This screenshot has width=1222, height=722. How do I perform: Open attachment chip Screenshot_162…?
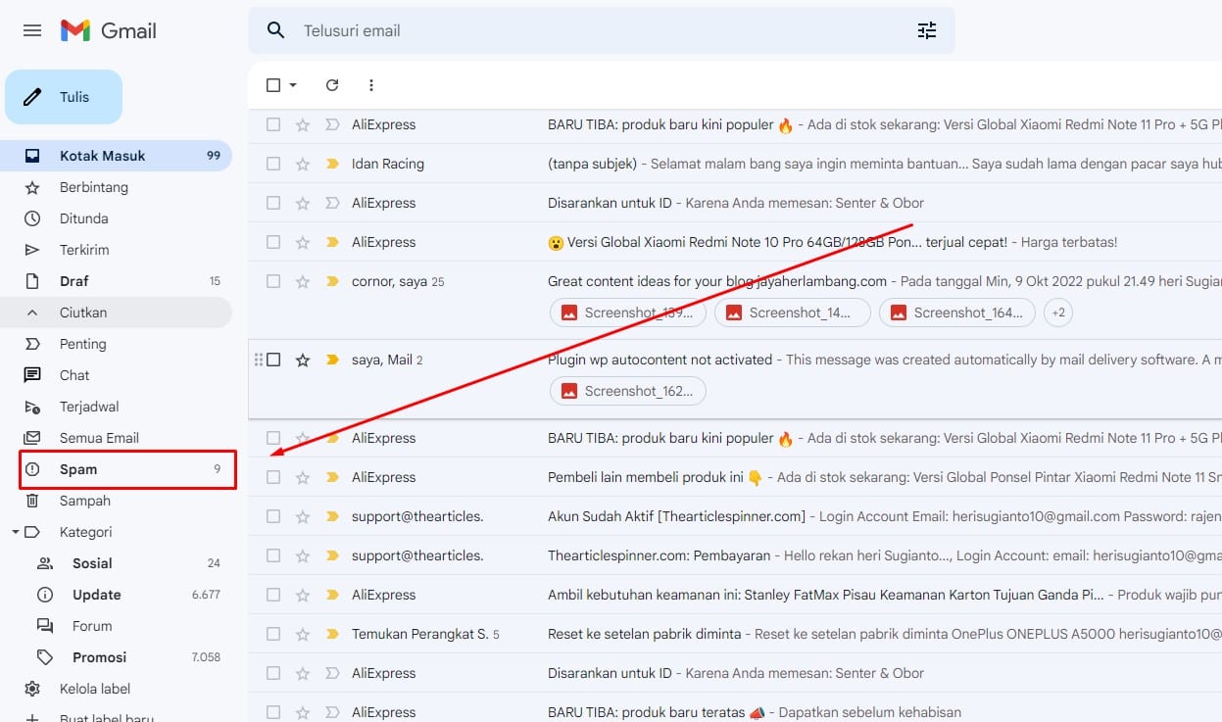[628, 391]
